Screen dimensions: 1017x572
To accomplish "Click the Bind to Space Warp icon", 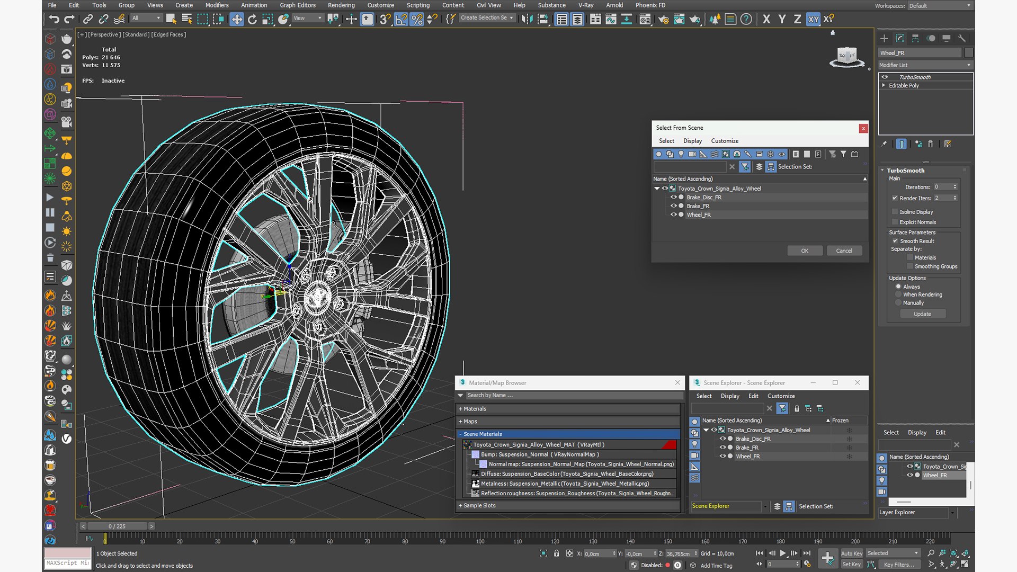I will [119, 20].
